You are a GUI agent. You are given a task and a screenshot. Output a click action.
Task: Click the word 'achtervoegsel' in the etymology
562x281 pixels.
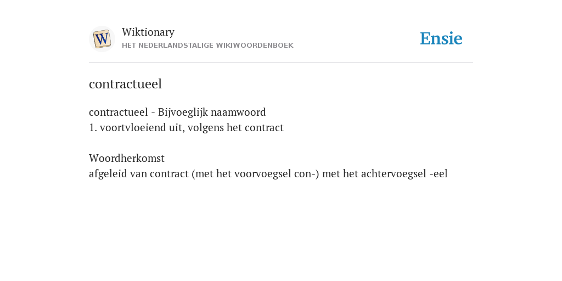(394, 174)
